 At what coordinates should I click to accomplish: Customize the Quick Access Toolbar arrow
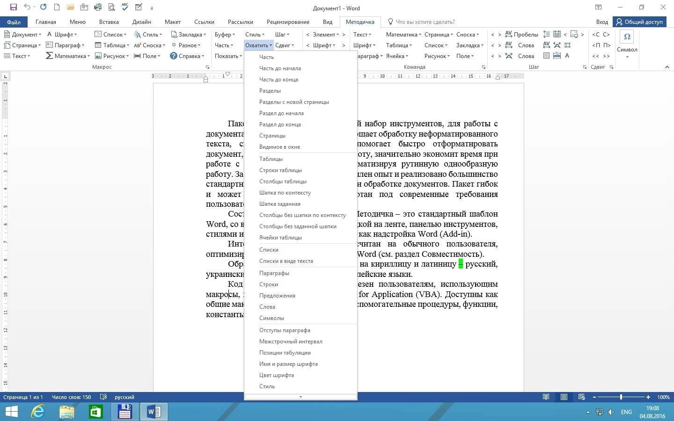tap(152, 8)
